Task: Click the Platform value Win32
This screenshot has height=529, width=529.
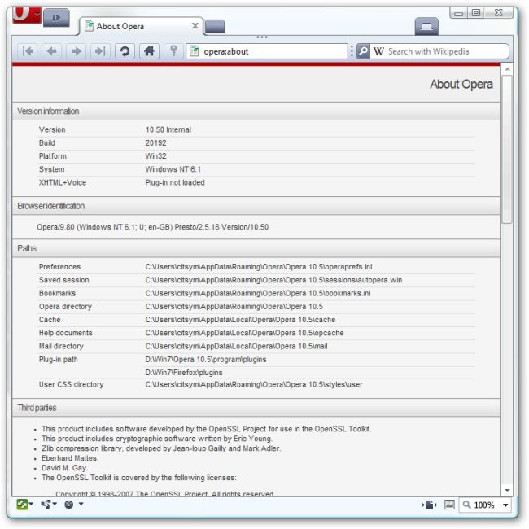Action: 155,156
